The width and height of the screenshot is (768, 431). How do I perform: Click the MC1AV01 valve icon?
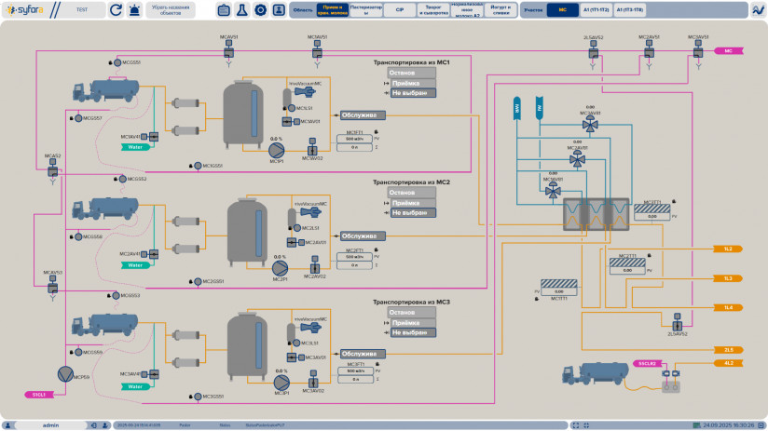coord(293,122)
